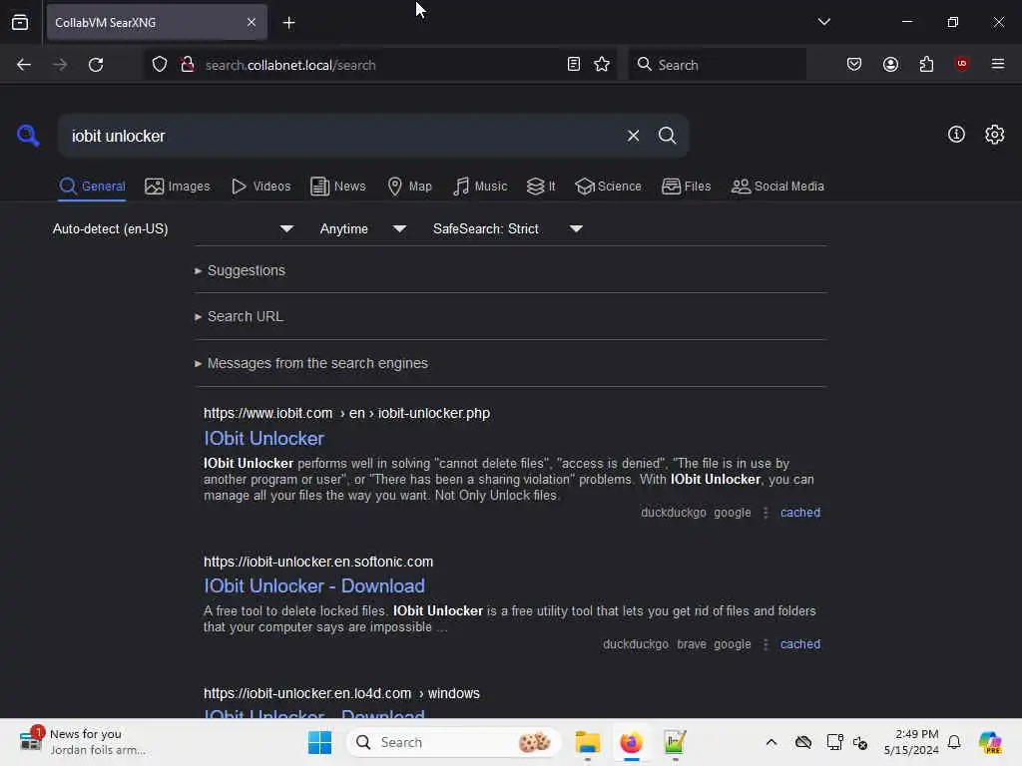Screen dimensions: 1022x766
Task: Close the CollabVM SearXNG tab
Action: pyautogui.click(x=252, y=22)
